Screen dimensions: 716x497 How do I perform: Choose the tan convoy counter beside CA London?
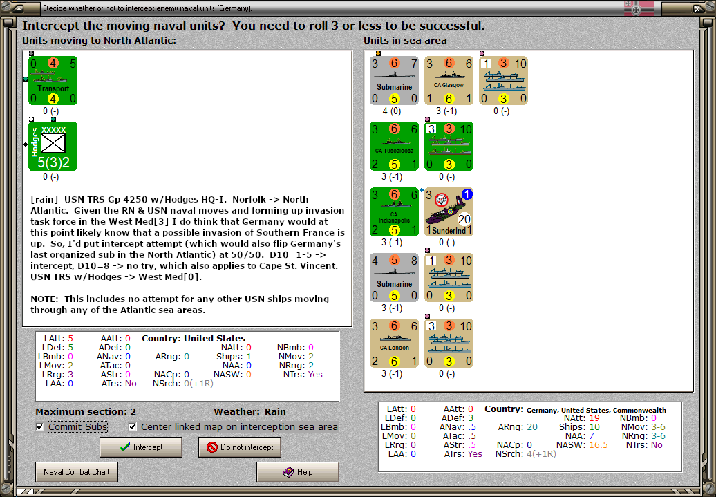tap(449, 343)
